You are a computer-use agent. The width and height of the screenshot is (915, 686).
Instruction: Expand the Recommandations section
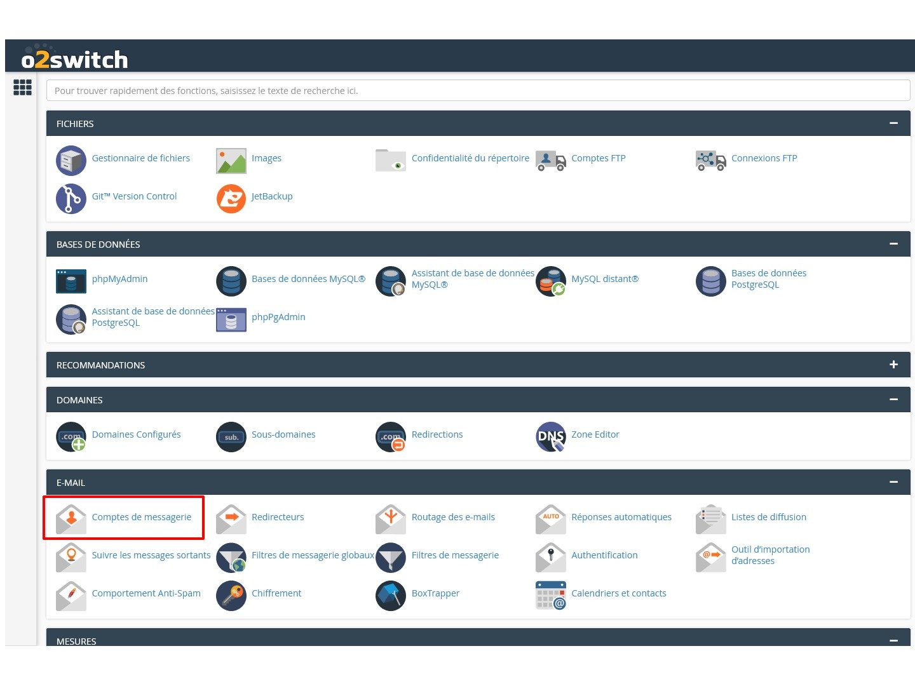[893, 365]
